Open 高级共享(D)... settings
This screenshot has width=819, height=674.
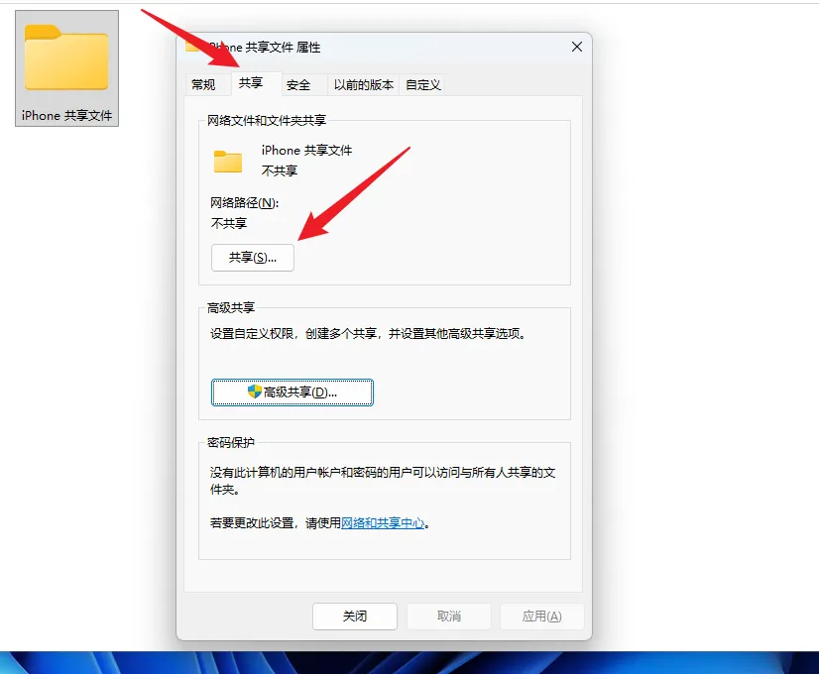(292, 393)
